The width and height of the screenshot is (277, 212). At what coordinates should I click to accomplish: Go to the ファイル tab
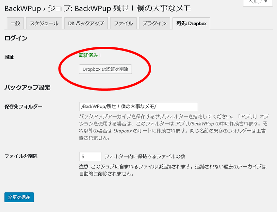(123, 23)
